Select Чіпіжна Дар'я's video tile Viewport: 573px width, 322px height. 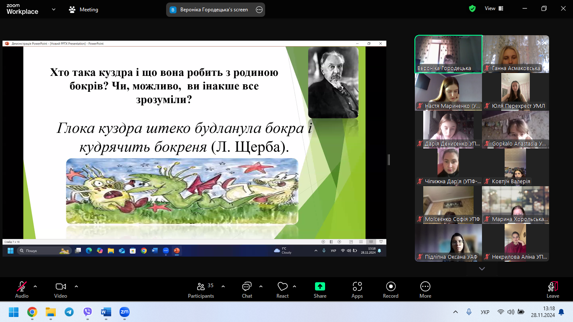click(448, 167)
